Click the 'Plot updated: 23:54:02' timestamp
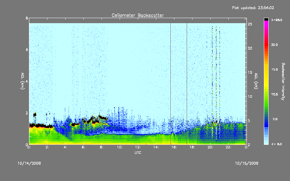The width and height of the screenshot is (290, 181). click(x=253, y=8)
